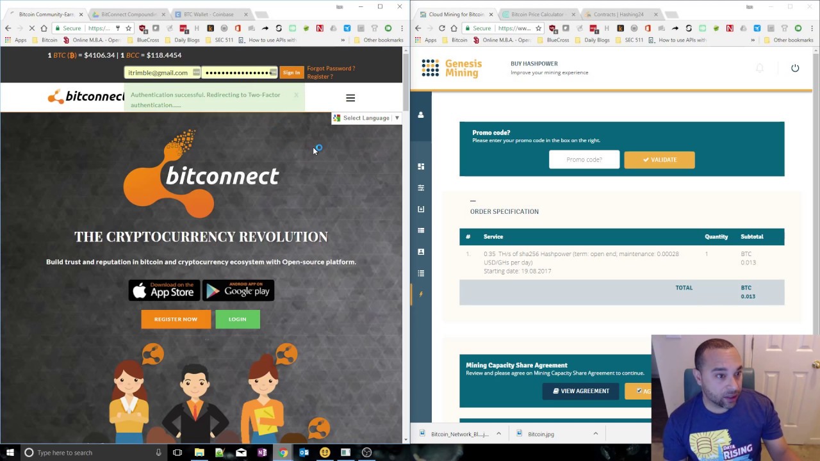
Task: Open Task View on the taskbar
Action: pos(177,453)
